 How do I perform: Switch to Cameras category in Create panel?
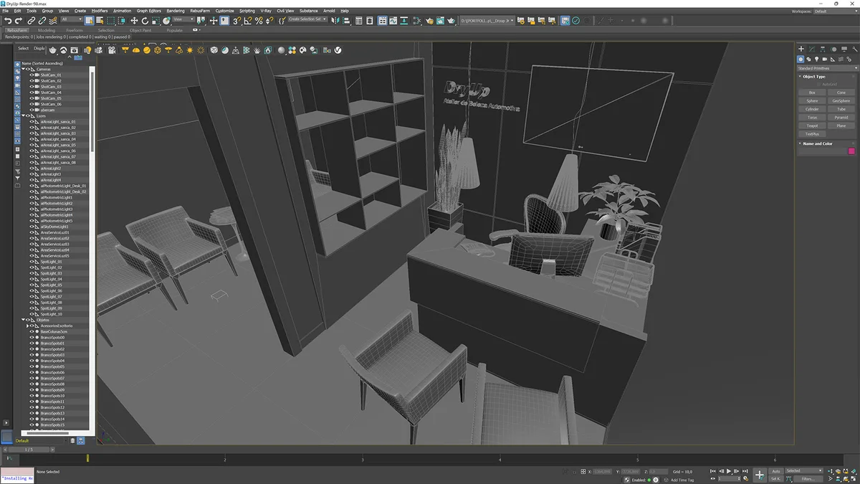825,59
